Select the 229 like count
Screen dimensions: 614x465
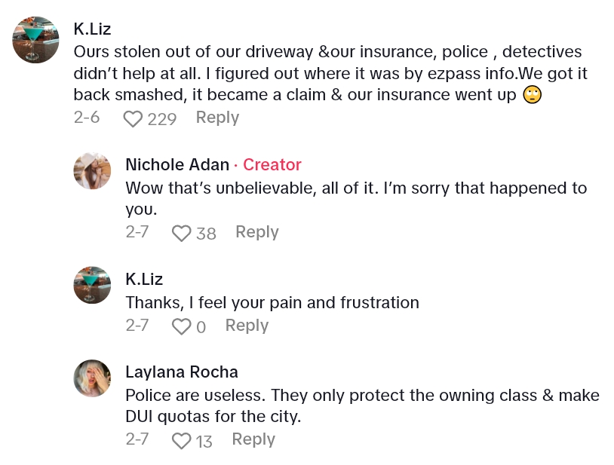point(161,119)
